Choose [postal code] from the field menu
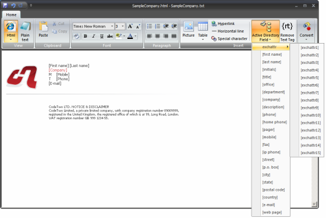Viewport: 326px width, 218px height. click(x=274, y=190)
